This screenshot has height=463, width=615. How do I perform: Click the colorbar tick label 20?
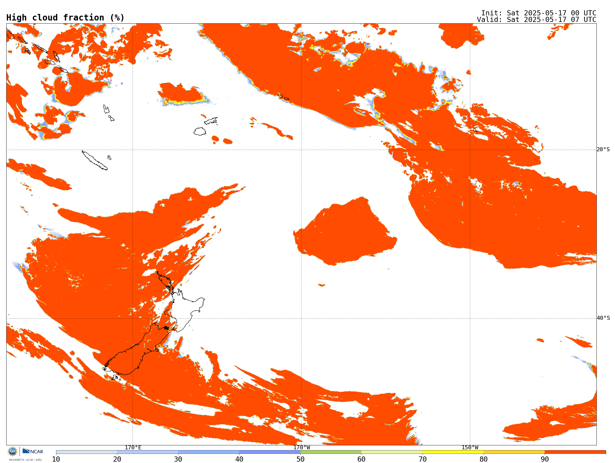click(117, 459)
